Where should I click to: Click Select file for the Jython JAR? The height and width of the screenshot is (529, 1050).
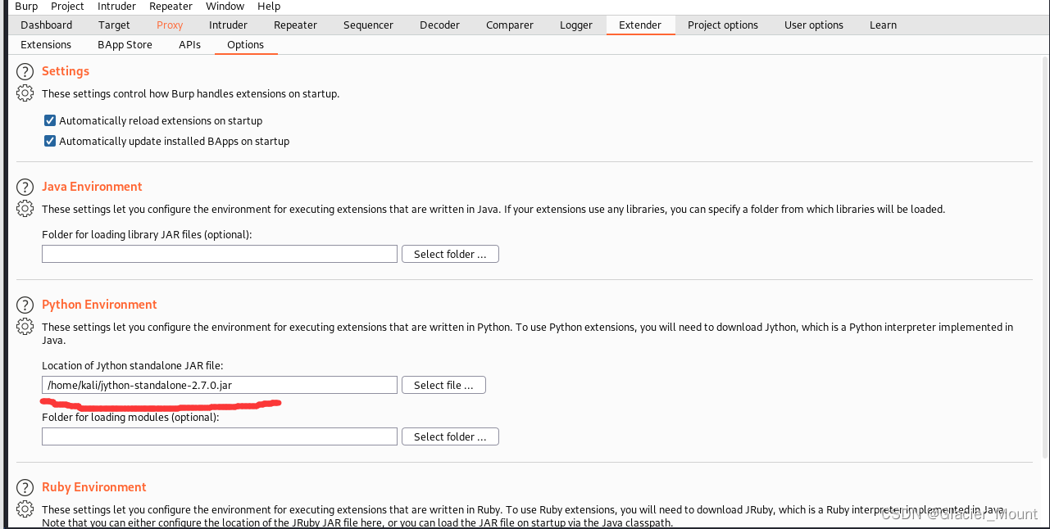tap(443, 384)
